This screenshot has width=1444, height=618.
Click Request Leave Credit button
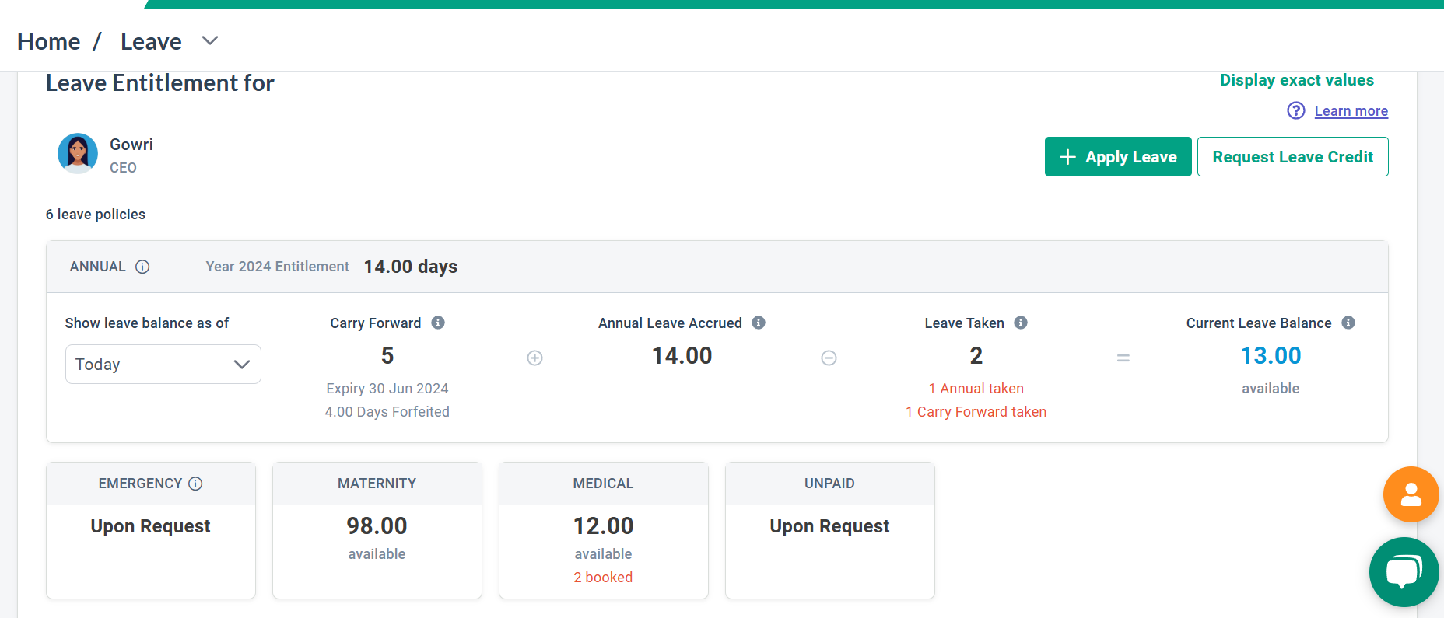pos(1292,157)
